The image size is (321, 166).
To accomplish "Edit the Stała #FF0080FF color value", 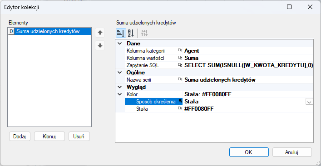I will [x=248, y=109].
